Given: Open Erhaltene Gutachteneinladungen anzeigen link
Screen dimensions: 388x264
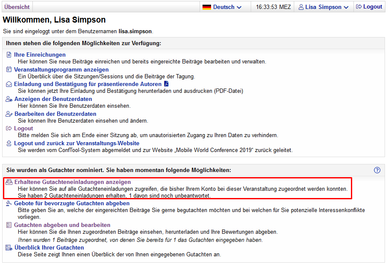Looking at the screenshot, I should point(72,182).
